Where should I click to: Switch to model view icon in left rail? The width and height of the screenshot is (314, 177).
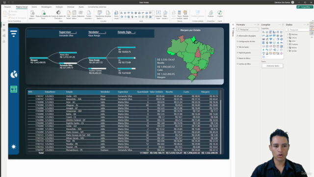pyautogui.click(x=4, y=35)
